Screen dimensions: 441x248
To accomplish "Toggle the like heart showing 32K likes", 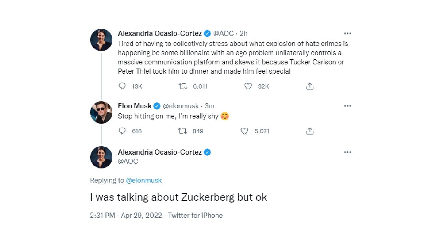I will [248, 86].
